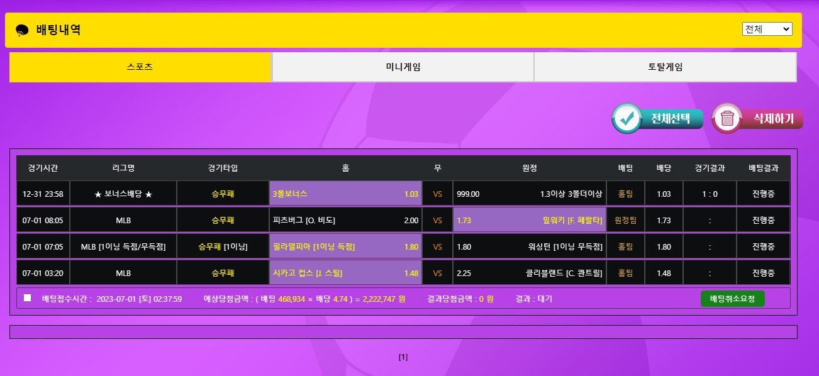Viewport: 819px width, 376px height.
Task: Click the 피츠버그 [O. 비도] home cell
Action: click(345, 220)
